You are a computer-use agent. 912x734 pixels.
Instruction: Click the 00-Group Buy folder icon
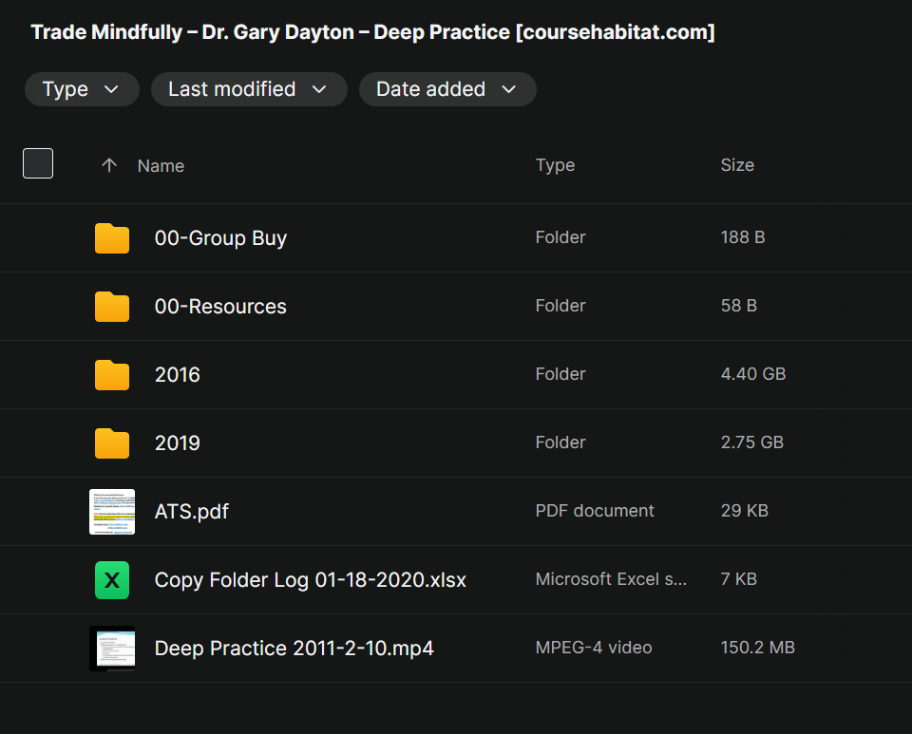click(112, 238)
